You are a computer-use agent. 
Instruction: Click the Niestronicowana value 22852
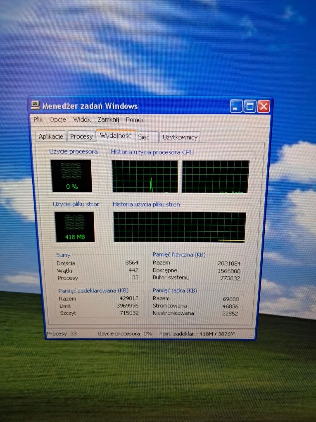click(230, 314)
